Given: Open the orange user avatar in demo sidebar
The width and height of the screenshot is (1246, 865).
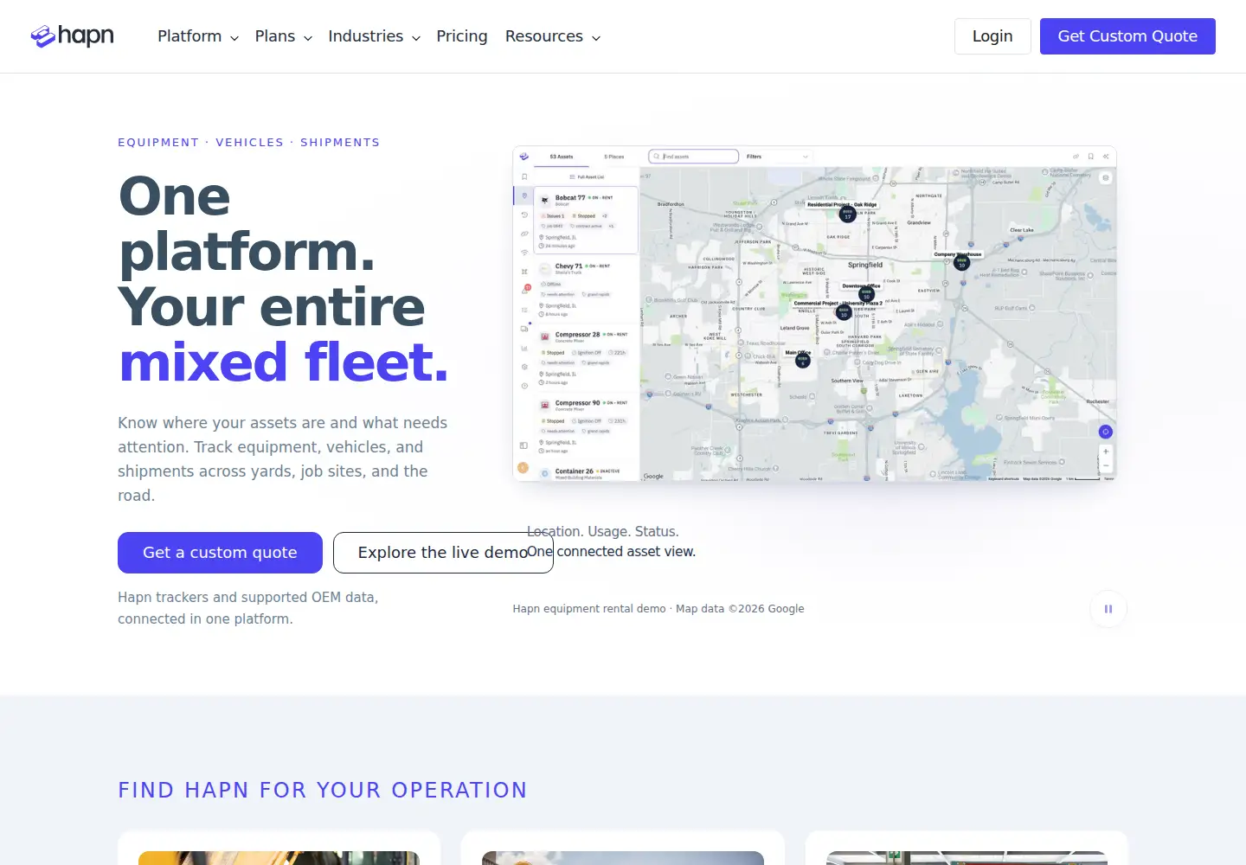Looking at the screenshot, I should tap(523, 468).
